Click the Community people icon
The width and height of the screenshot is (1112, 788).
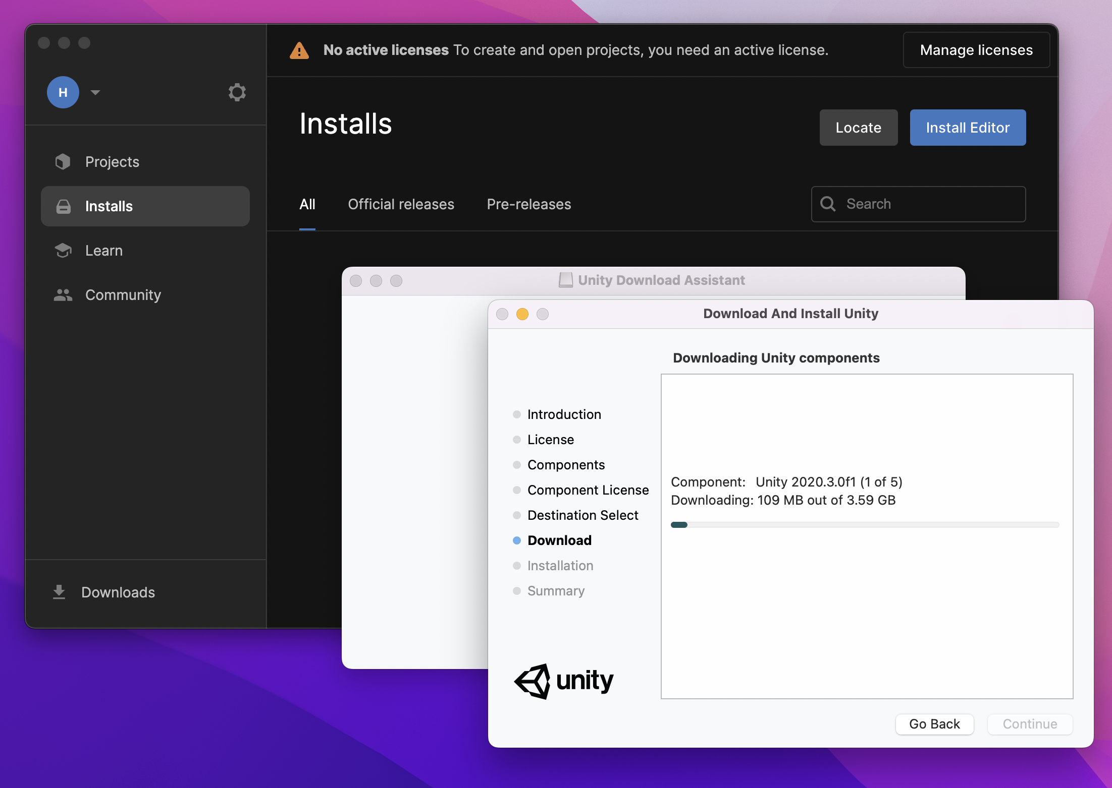tap(63, 295)
